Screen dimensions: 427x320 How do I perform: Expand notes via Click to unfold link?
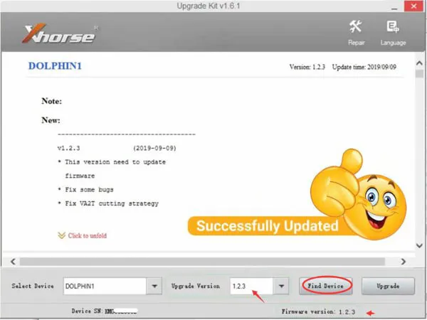pos(87,235)
